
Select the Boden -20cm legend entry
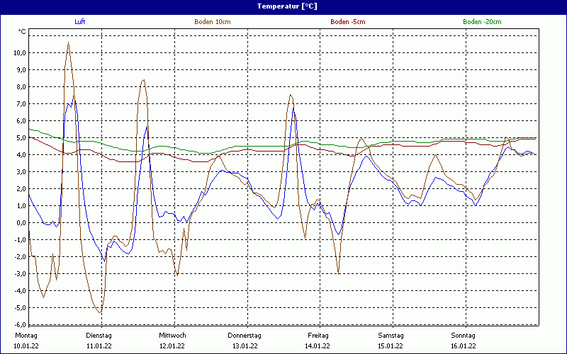482,22
